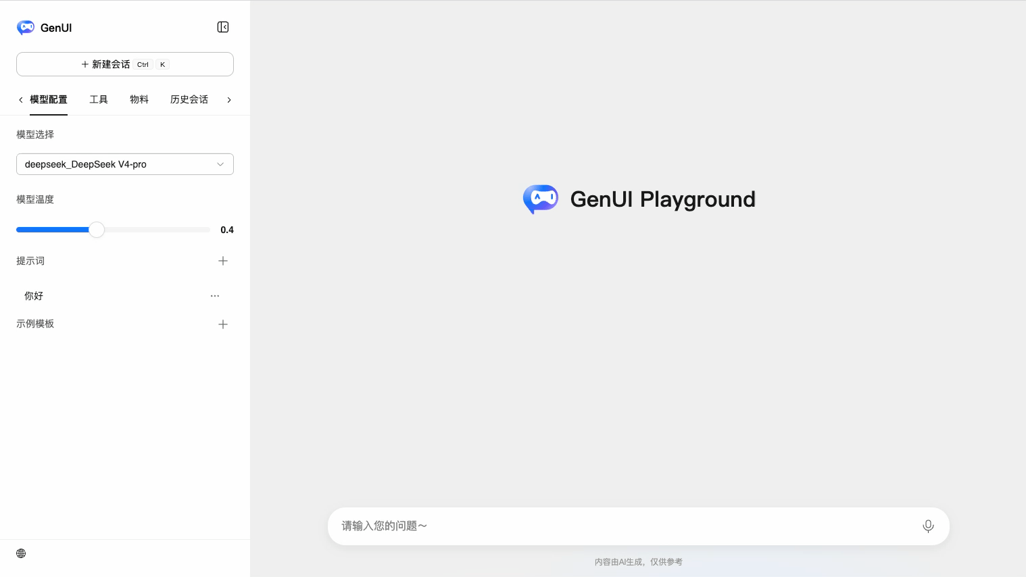
Task: Add a new example template
Action: [x=223, y=324]
